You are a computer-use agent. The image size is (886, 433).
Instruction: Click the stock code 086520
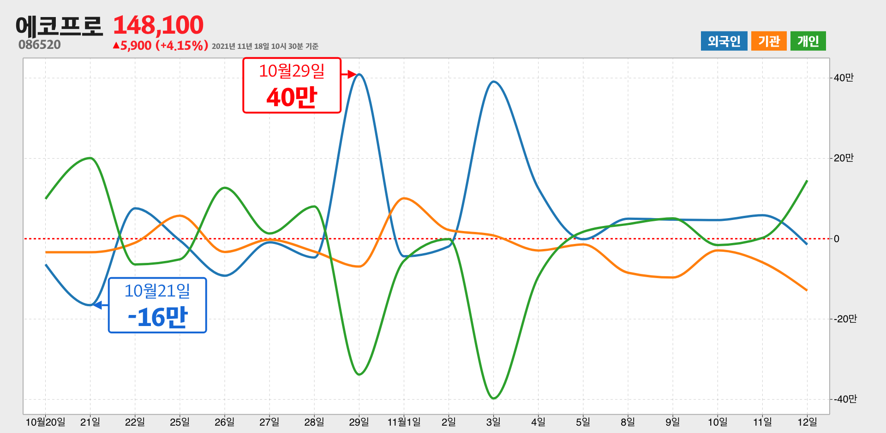[40, 45]
